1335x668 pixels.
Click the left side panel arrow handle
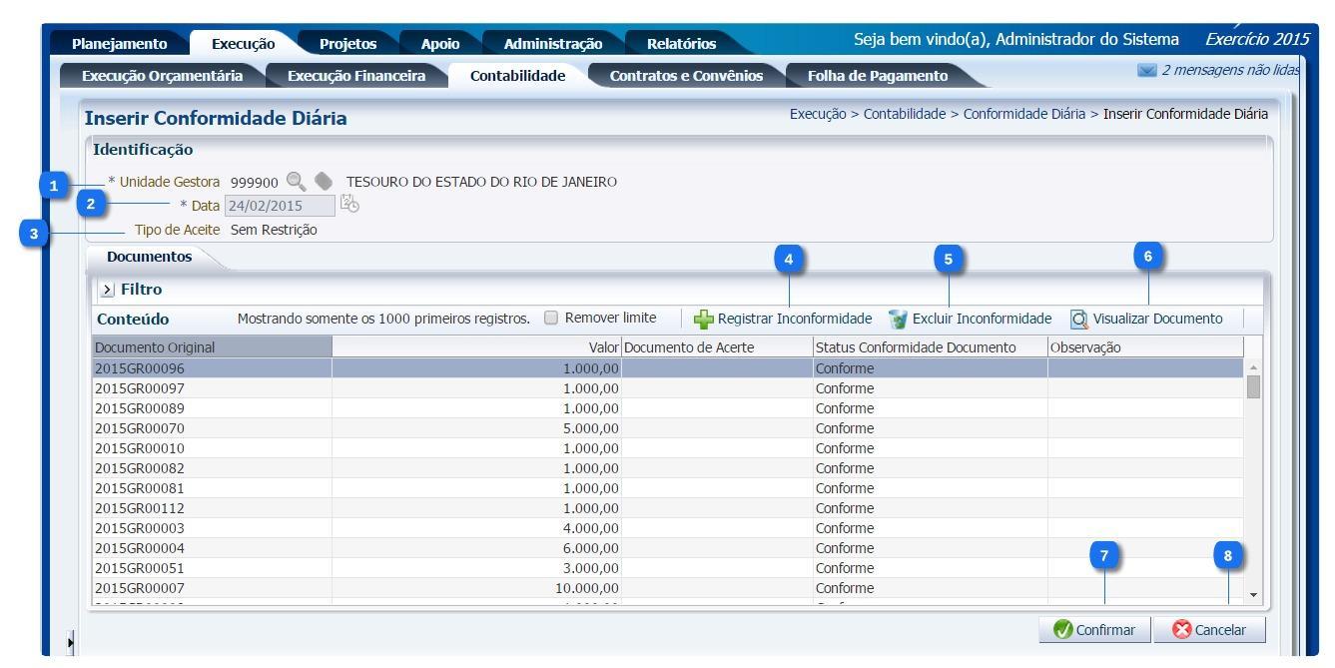click(69, 641)
